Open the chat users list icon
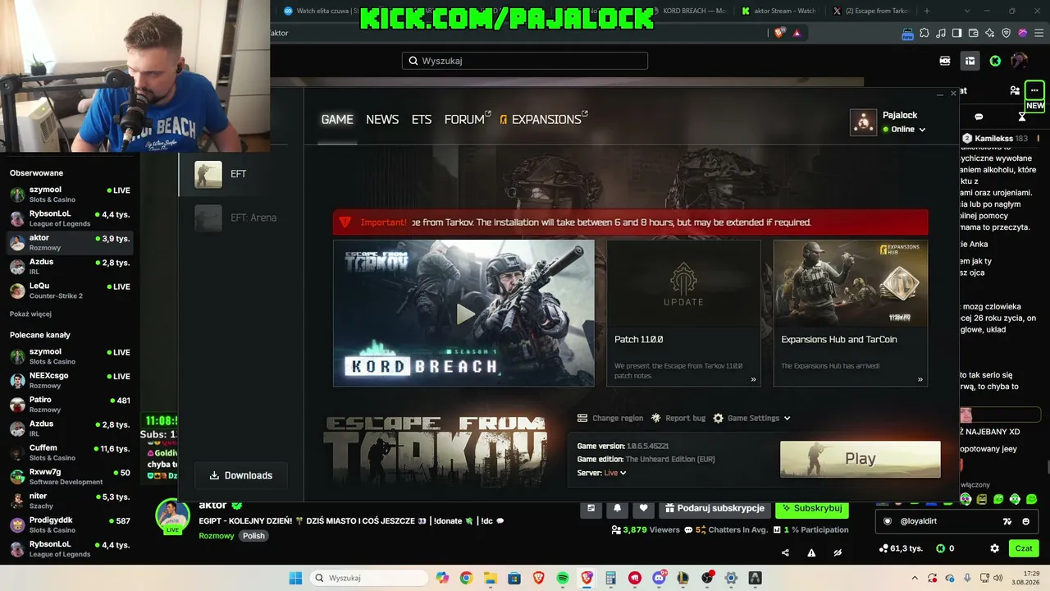The image size is (1050, 591). 1015,90
